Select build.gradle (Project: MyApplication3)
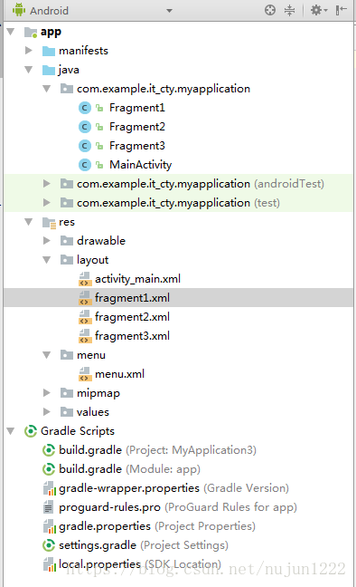Viewport: 356px width, 587px height. [x=157, y=450]
